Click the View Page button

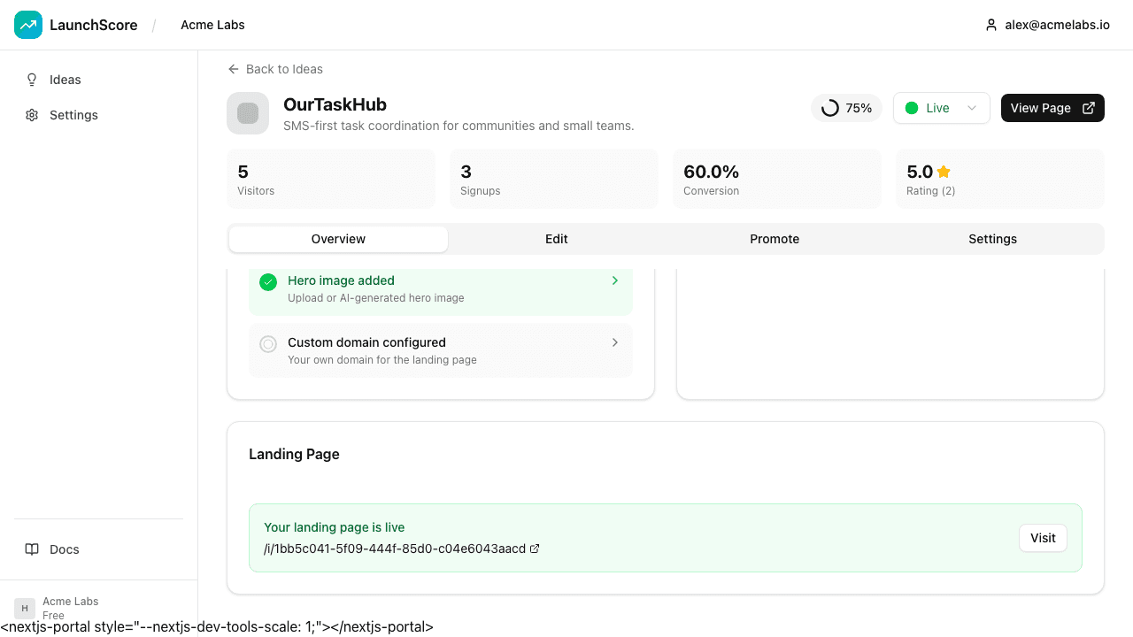coord(1052,108)
